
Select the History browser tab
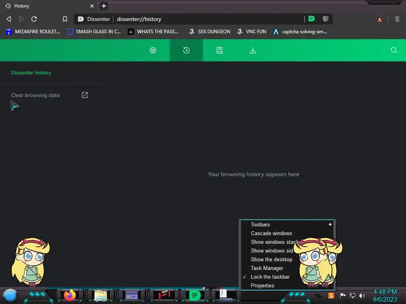[x=49, y=6]
